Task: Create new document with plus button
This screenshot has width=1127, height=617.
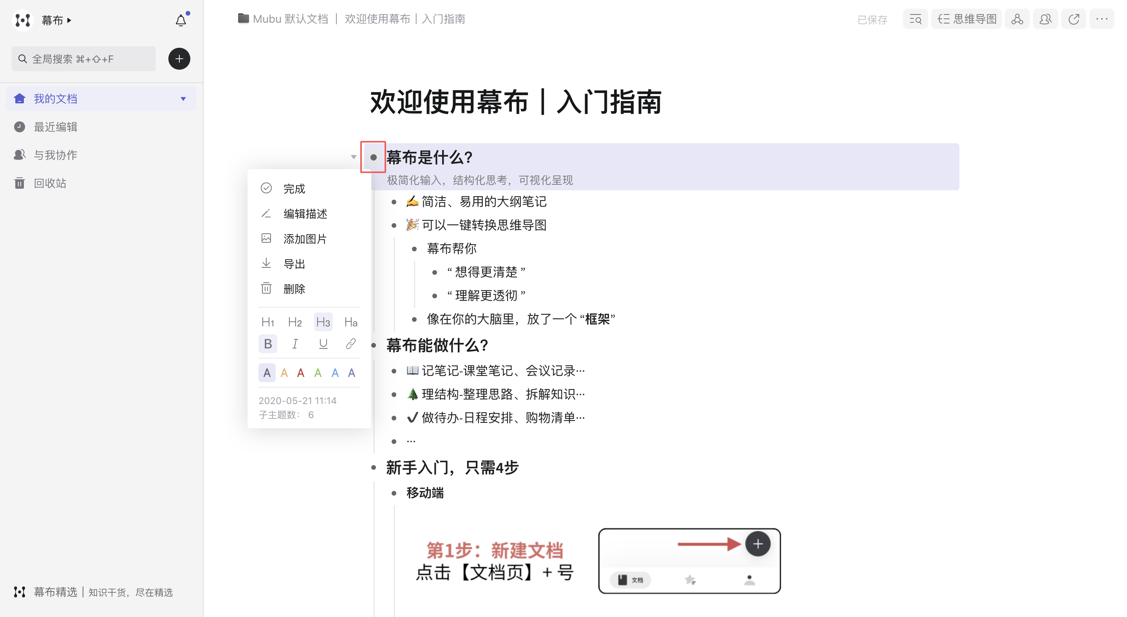Action: point(179,59)
